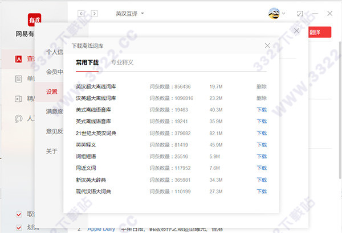Viewport: 342px width, 233px height.
Task: Download 新汉英大辞典
Action: point(262,180)
